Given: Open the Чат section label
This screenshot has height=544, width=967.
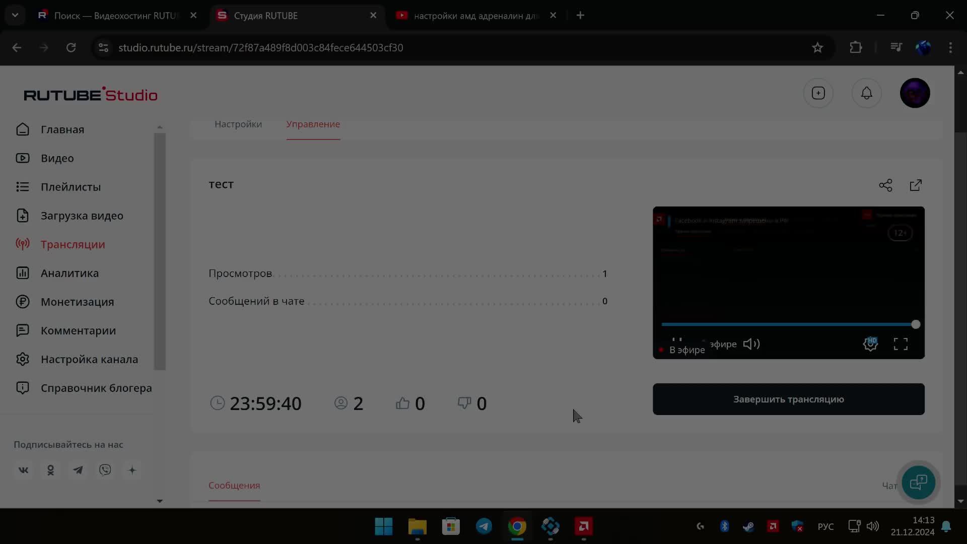Looking at the screenshot, I should [889, 486].
